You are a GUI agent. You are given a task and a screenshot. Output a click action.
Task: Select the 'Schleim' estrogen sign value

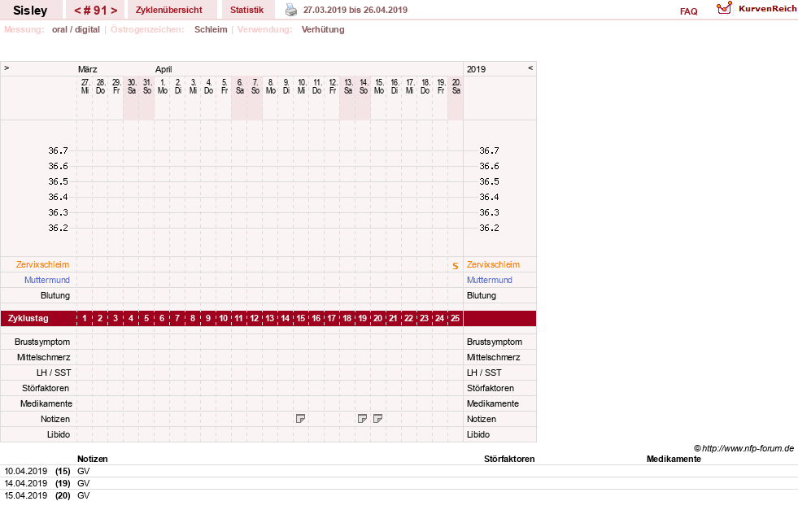click(211, 29)
